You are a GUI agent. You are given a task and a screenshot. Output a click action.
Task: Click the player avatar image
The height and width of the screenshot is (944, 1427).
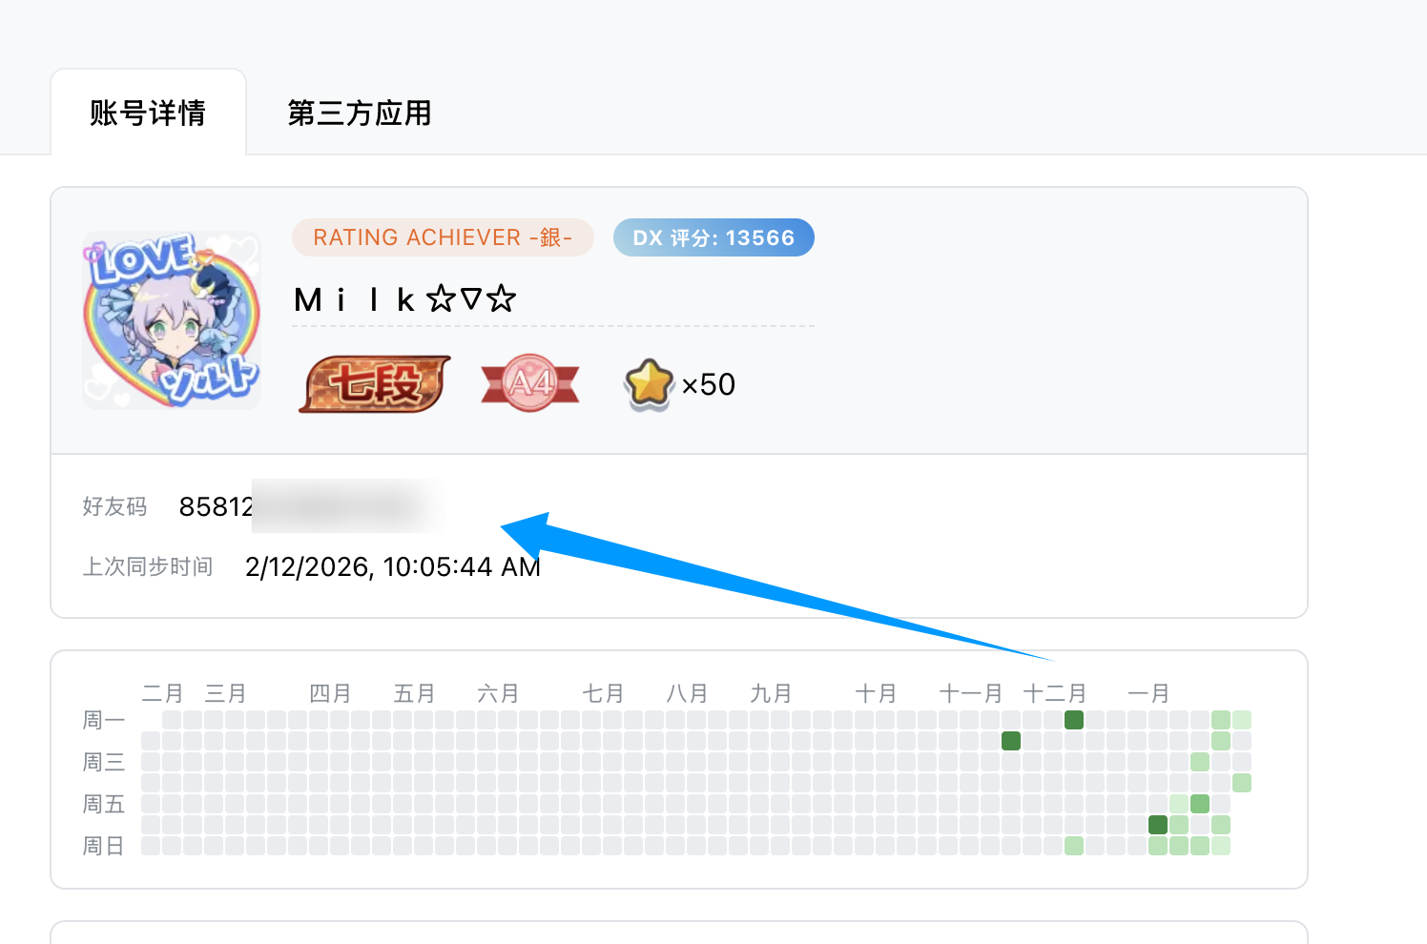[172, 320]
